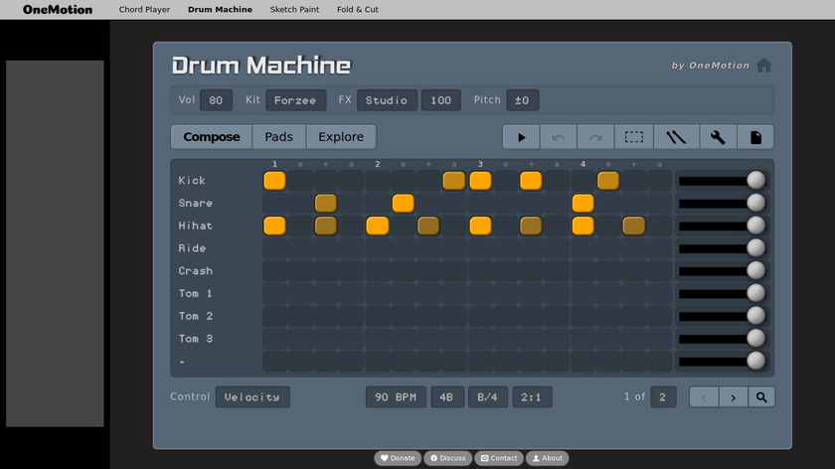Toggle the Kick pad on beat 1
Screen dimensions: 835x469
click(274, 180)
